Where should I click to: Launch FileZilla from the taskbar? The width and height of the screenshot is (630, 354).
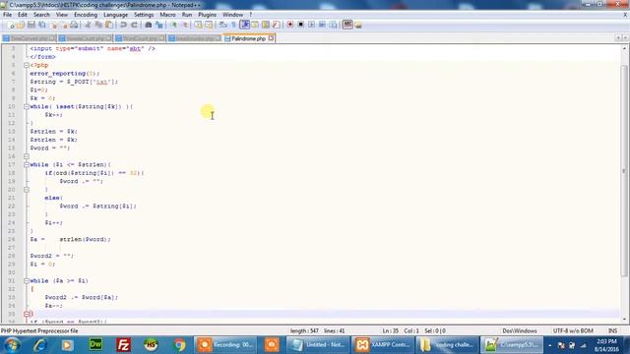coord(123,345)
